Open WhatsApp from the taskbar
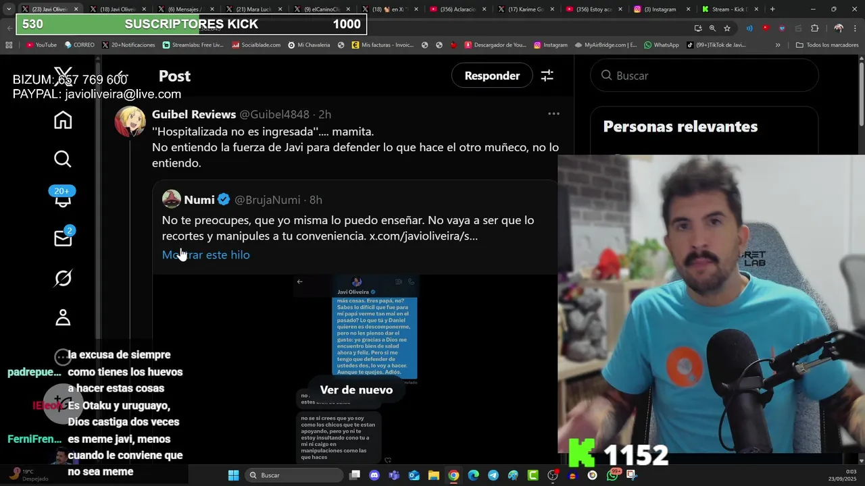Image resolution: width=865 pixels, height=486 pixels. point(612,475)
